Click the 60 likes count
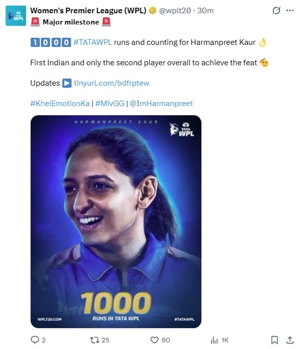The width and height of the screenshot is (301, 349). (x=166, y=340)
